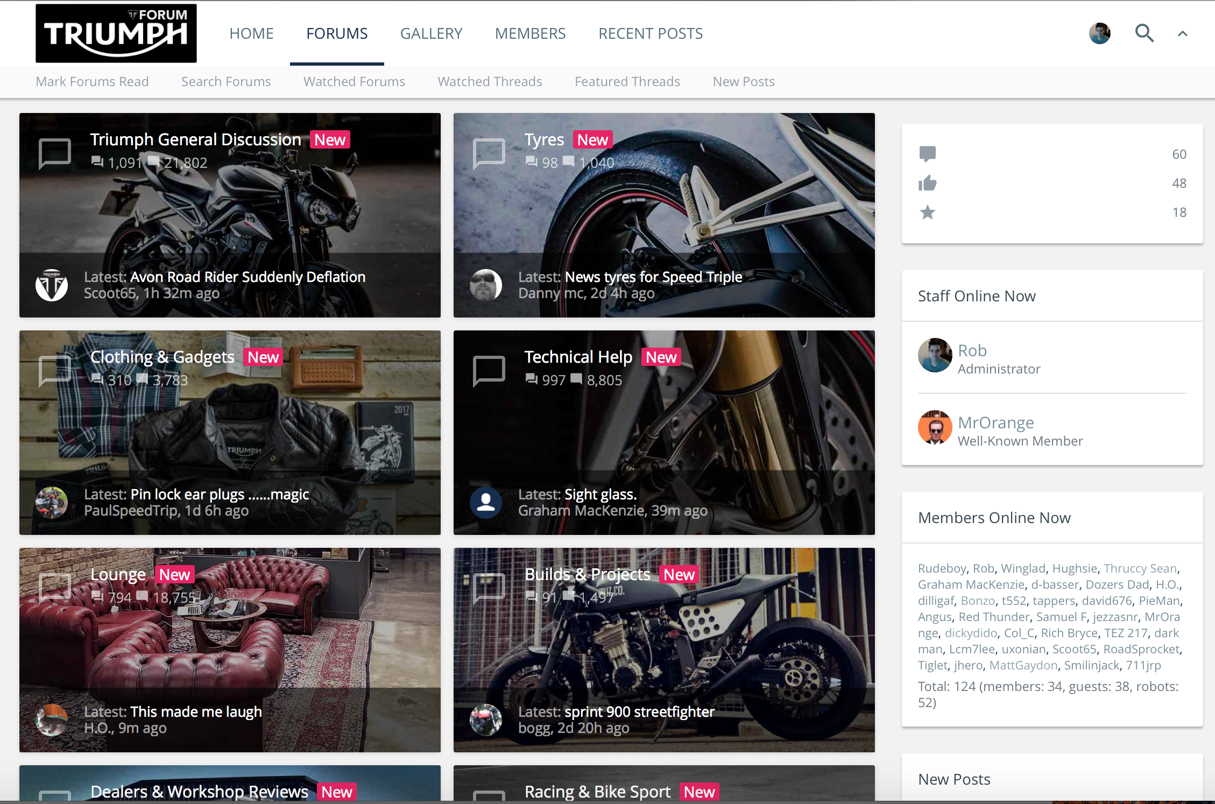Click speech bubble icon on Tyres forum
The width and height of the screenshot is (1215, 804).
[x=489, y=153]
